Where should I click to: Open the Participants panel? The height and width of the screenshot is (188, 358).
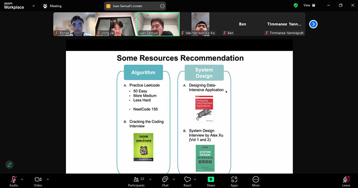136,180
